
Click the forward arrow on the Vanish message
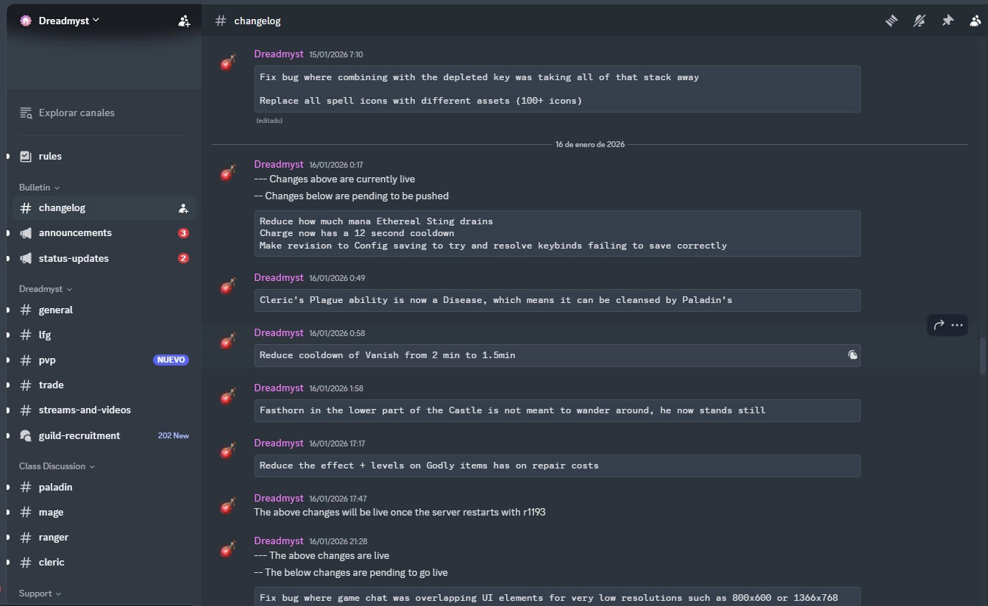[x=939, y=325]
